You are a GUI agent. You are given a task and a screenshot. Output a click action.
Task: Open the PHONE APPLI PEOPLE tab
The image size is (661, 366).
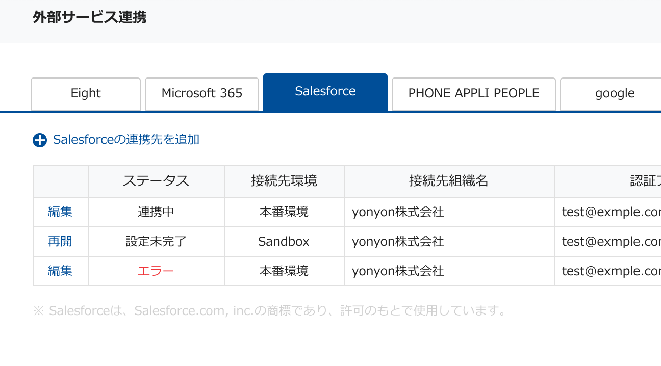point(474,94)
